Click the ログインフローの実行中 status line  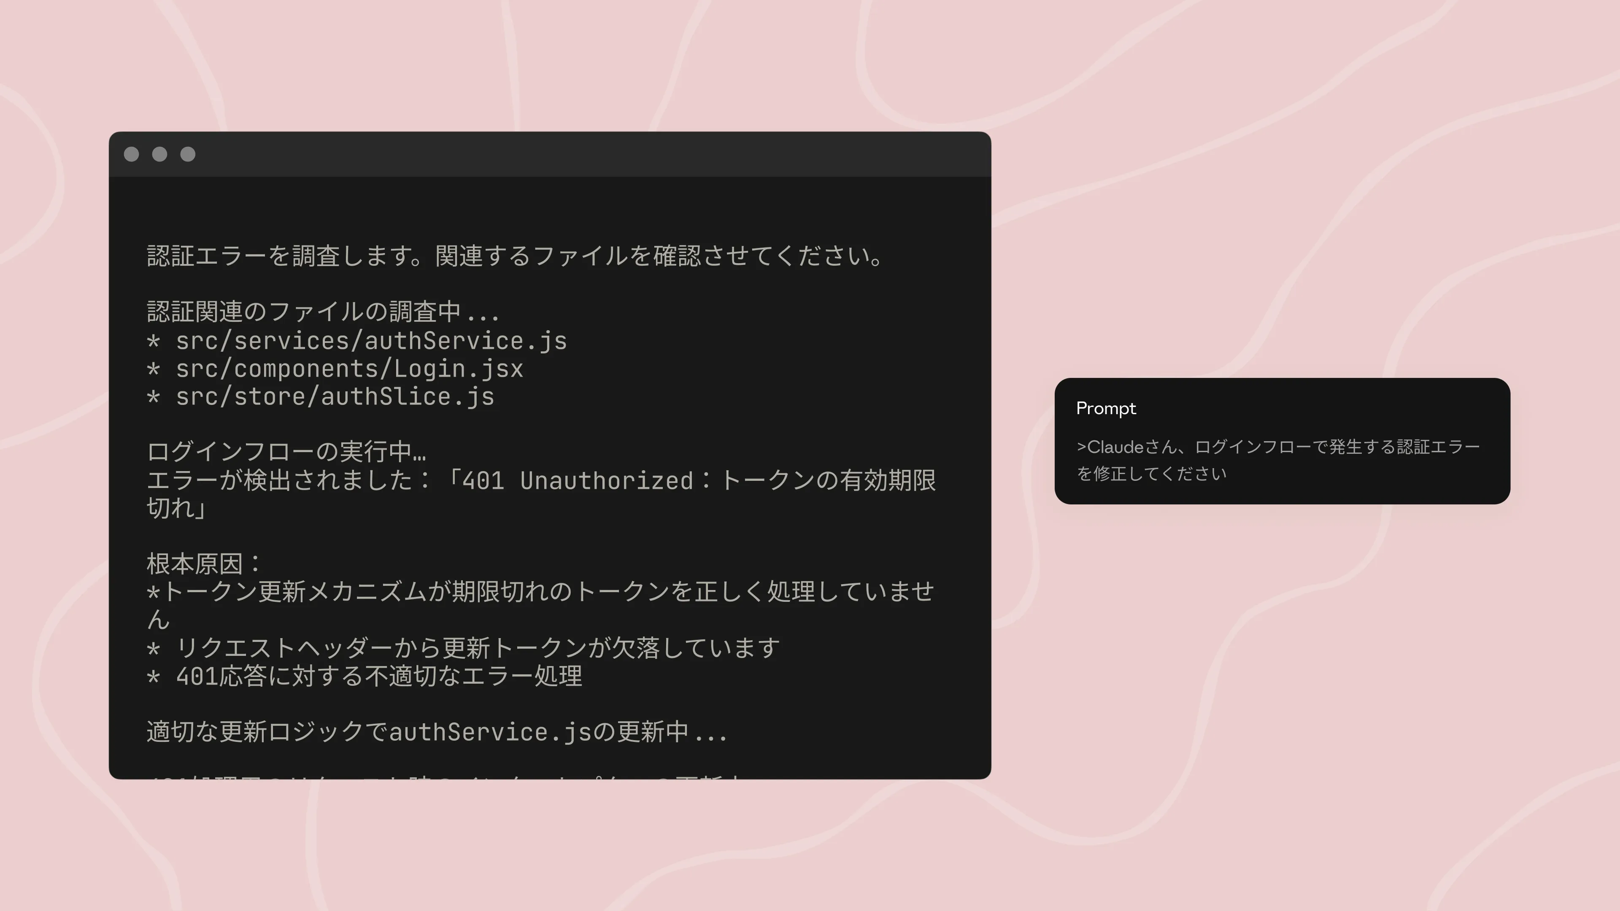(x=286, y=451)
